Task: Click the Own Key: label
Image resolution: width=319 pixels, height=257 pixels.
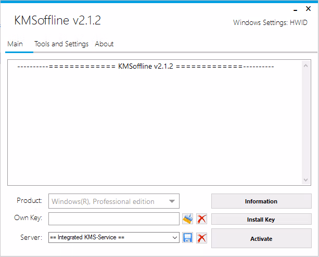Action: [28, 218]
